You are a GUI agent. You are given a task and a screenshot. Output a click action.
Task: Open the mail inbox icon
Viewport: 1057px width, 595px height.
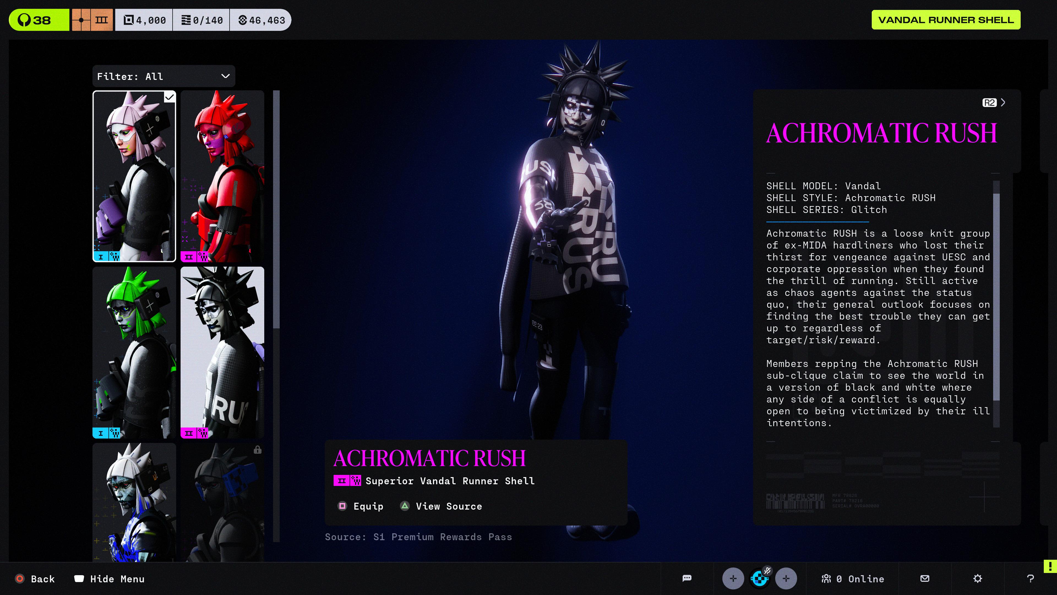pyautogui.click(x=925, y=578)
